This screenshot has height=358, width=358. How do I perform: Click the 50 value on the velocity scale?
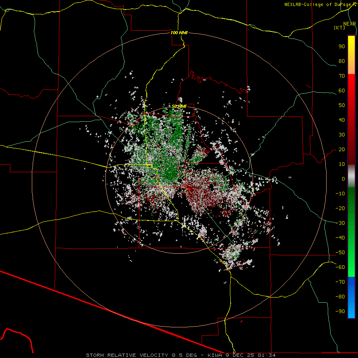click(x=342, y=105)
